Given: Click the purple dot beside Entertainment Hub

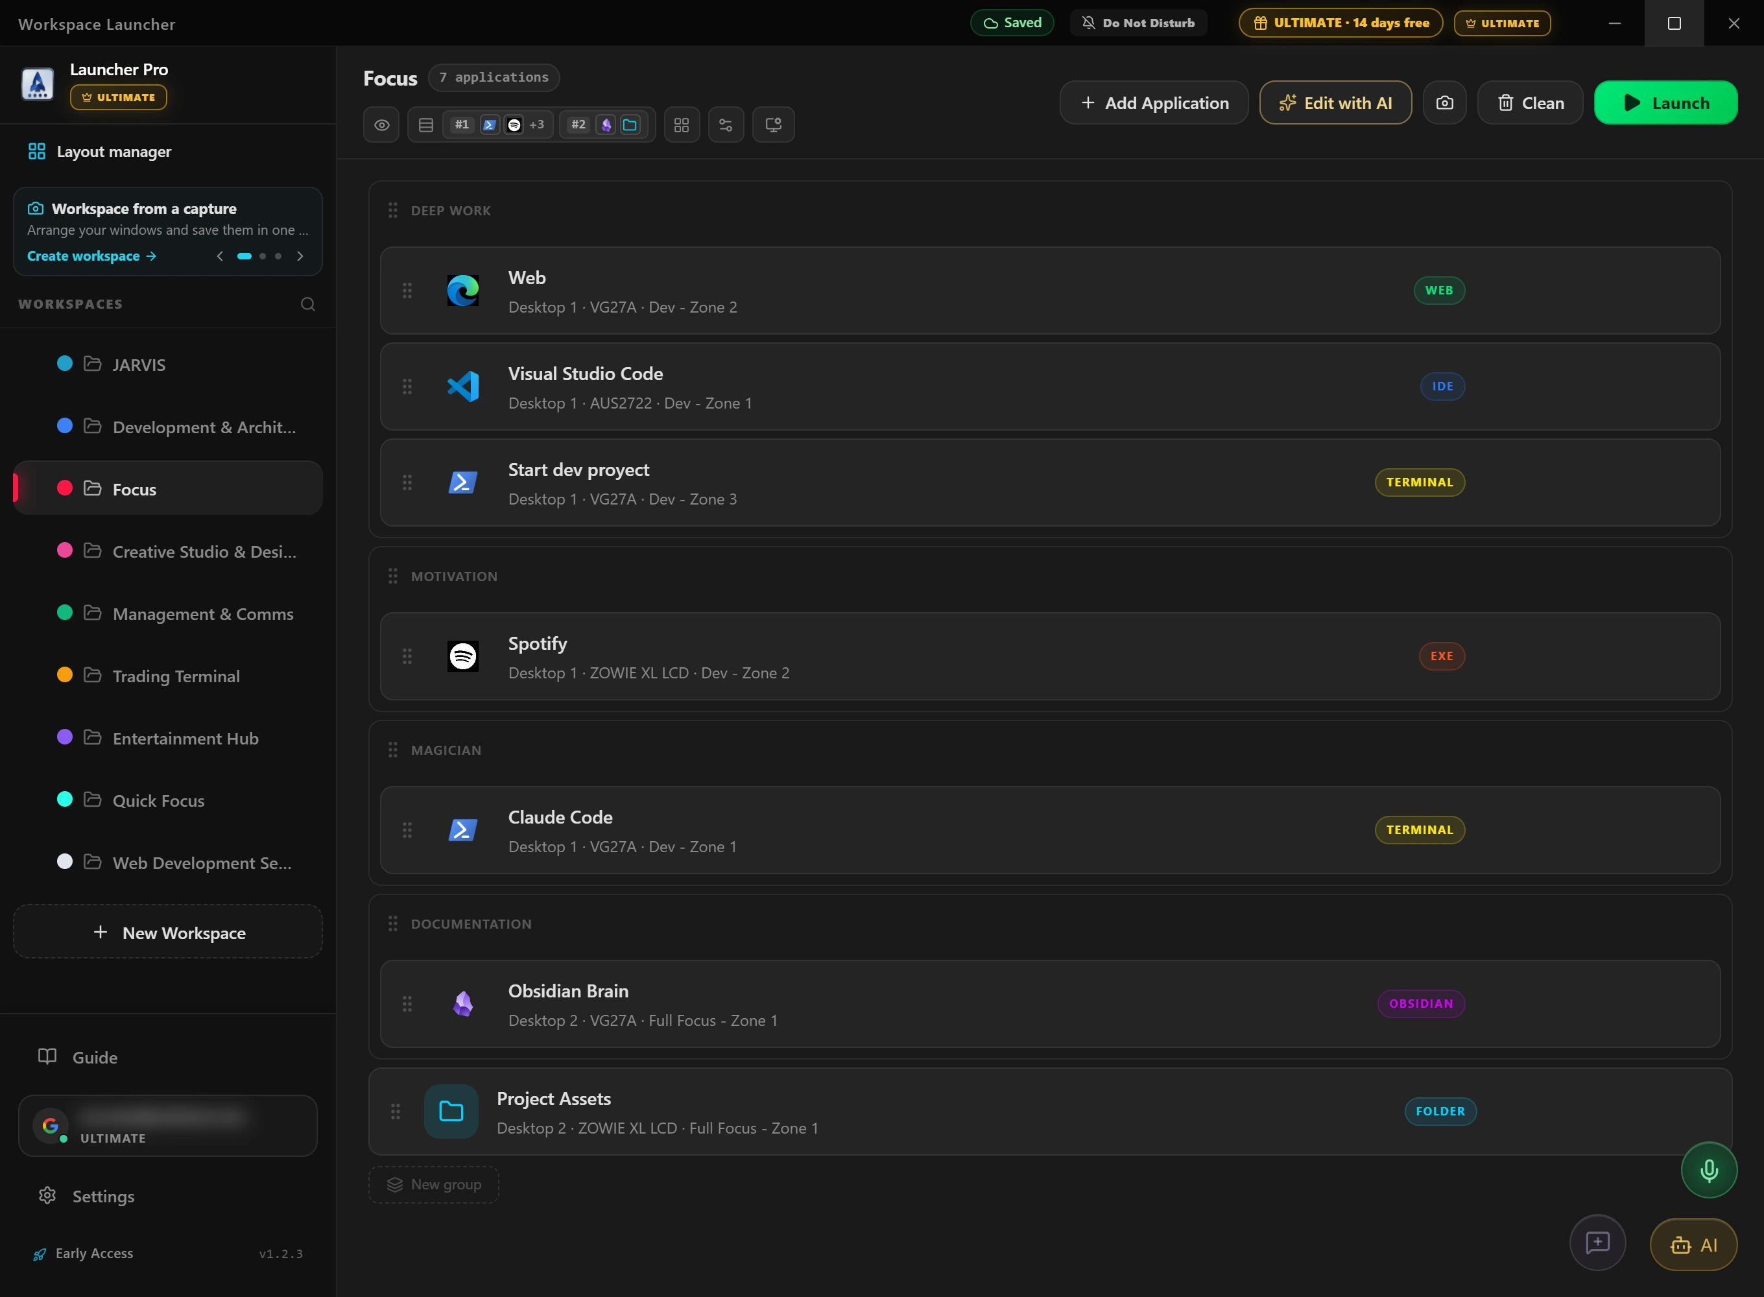Looking at the screenshot, I should (65, 737).
